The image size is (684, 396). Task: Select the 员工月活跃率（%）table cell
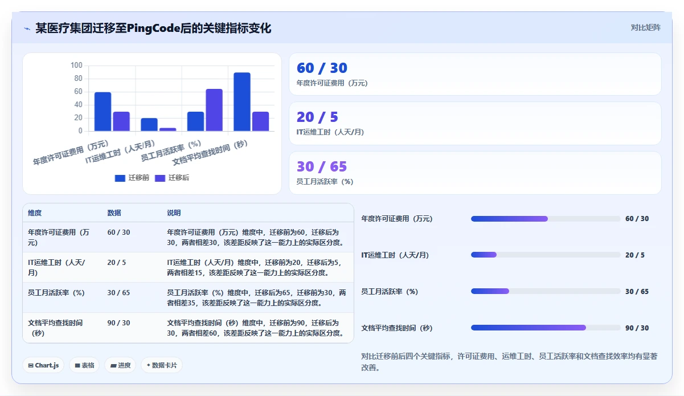coord(63,297)
